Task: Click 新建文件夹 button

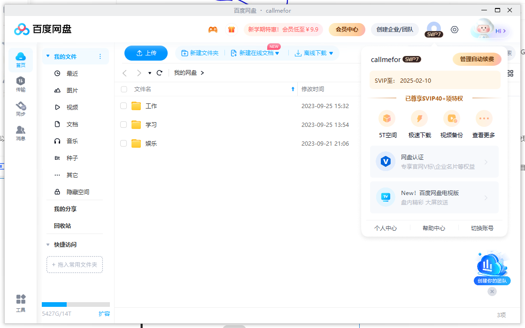Action: (x=200, y=53)
